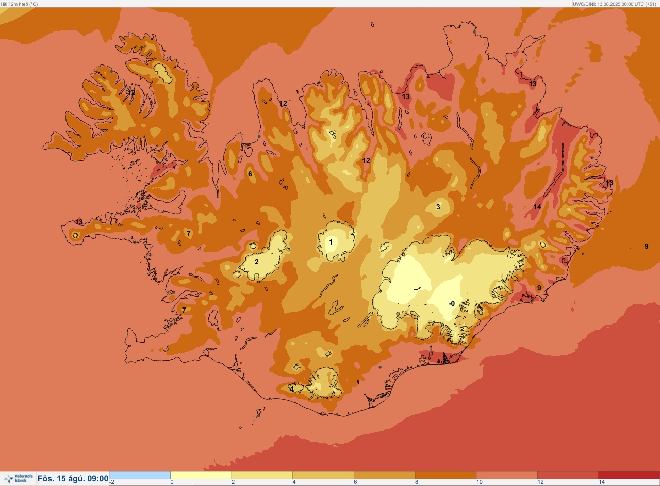Screen dimensions: 660x486
Task: Click the forecast time Fös. 15 ágú. 09:00
Action: pyautogui.click(x=73, y=479)
